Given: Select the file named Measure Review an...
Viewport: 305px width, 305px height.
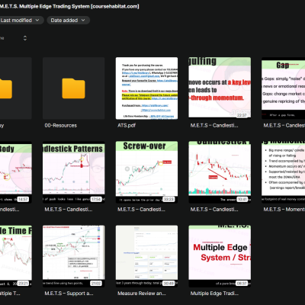Looking at the screenshot, I should [142, 294].
